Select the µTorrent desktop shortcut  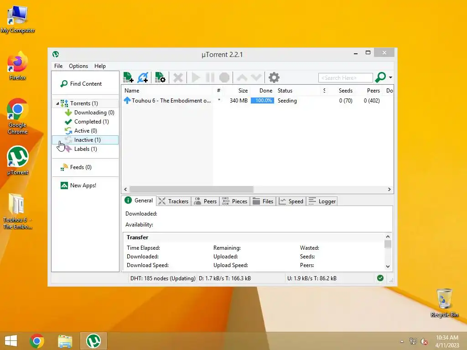18,160
